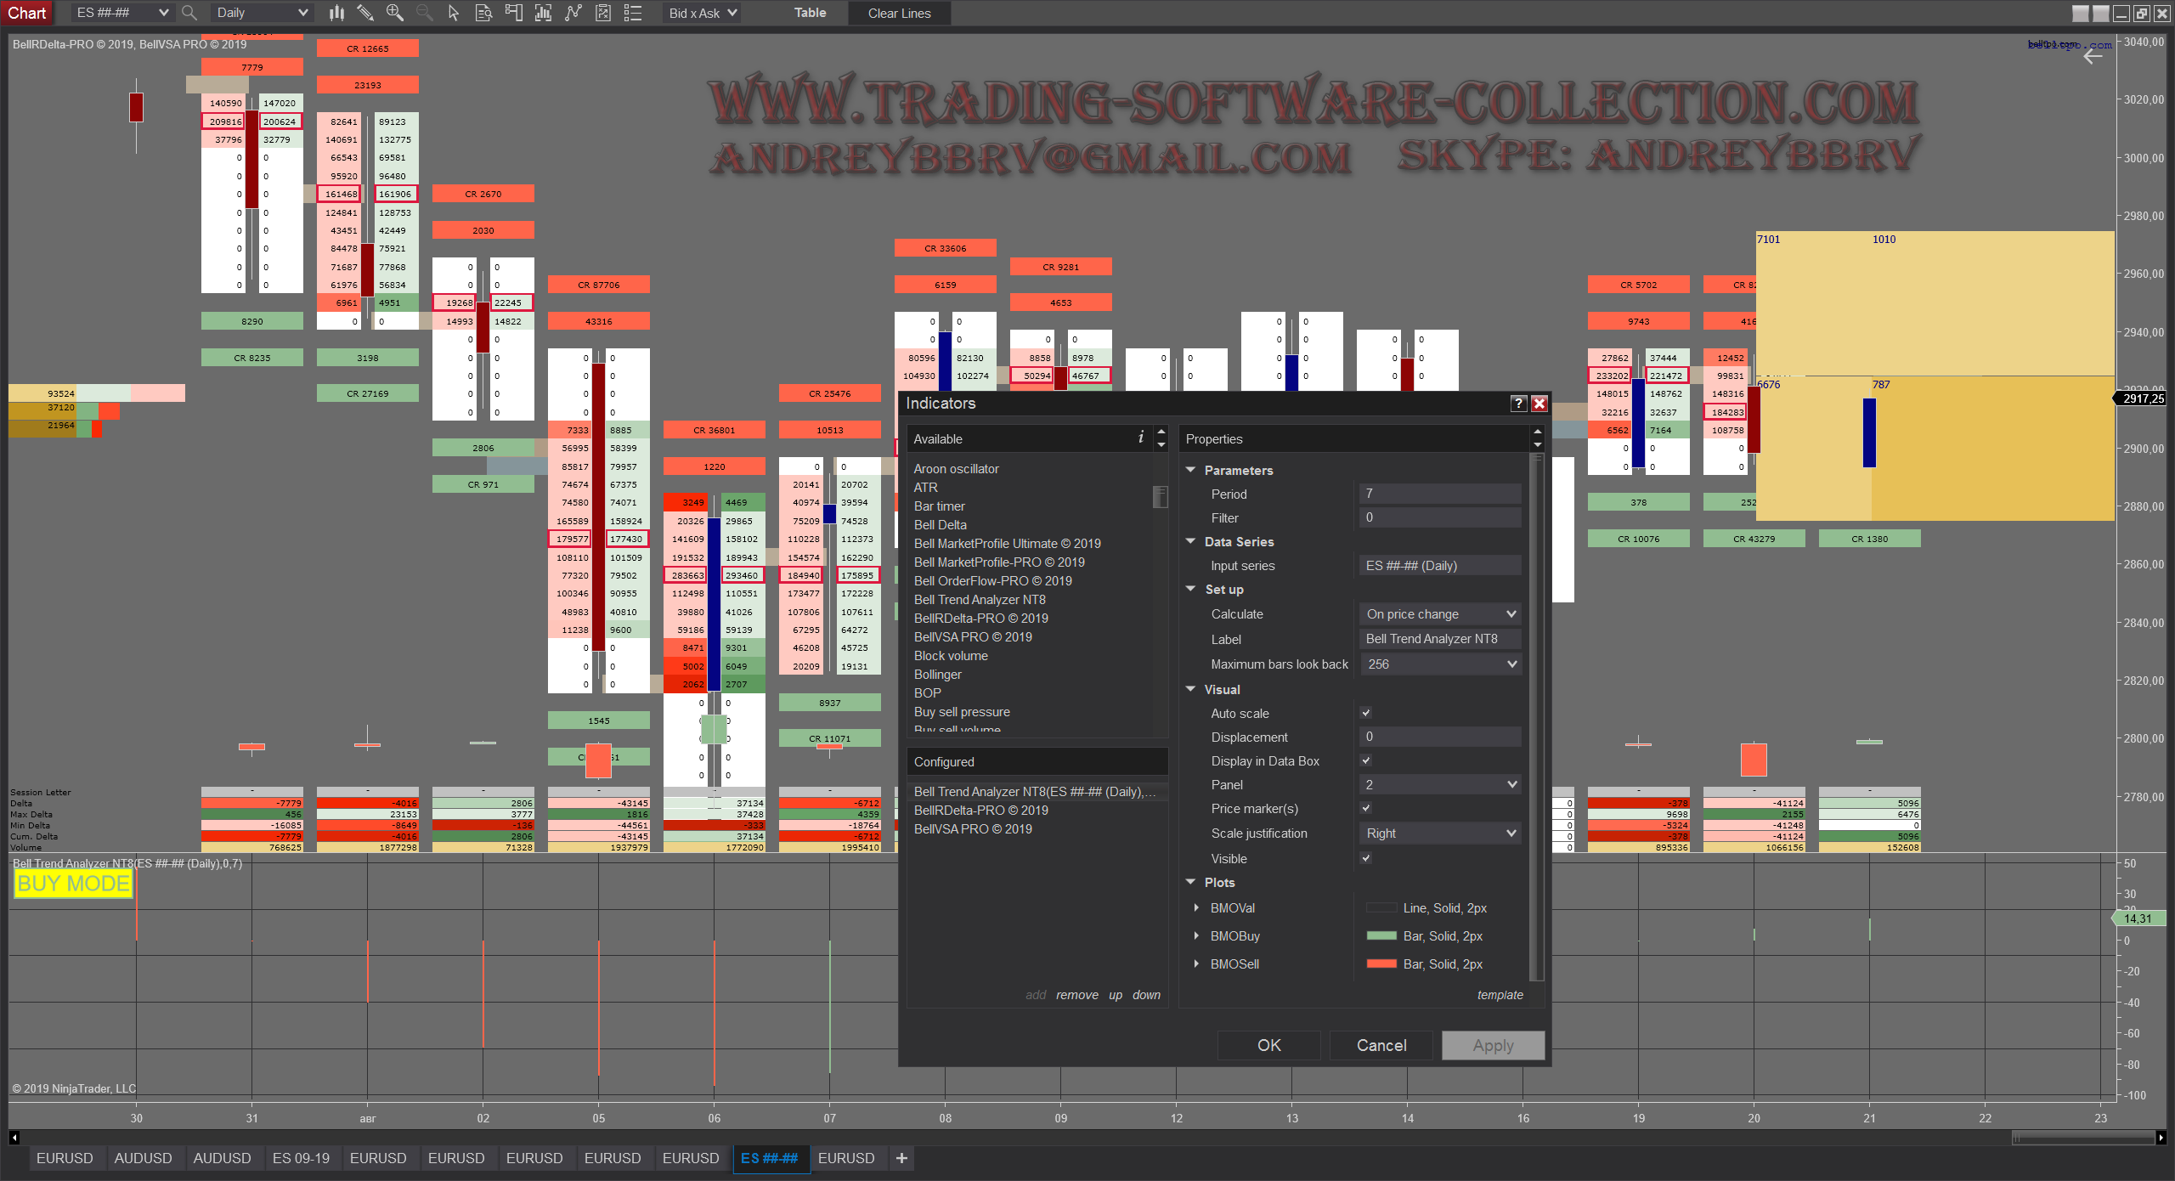Select the drawing tools pencil icon
The height and width of the screenshot is (1181, 2175).
click(365, 13)
